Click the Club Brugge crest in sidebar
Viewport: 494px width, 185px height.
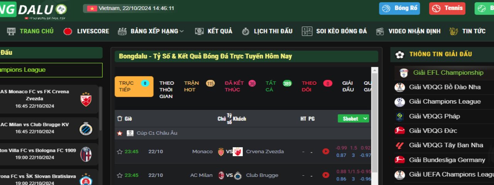coord(86,128)
